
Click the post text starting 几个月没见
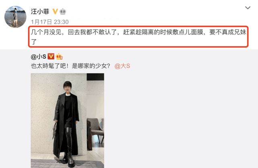click(138, 37)
